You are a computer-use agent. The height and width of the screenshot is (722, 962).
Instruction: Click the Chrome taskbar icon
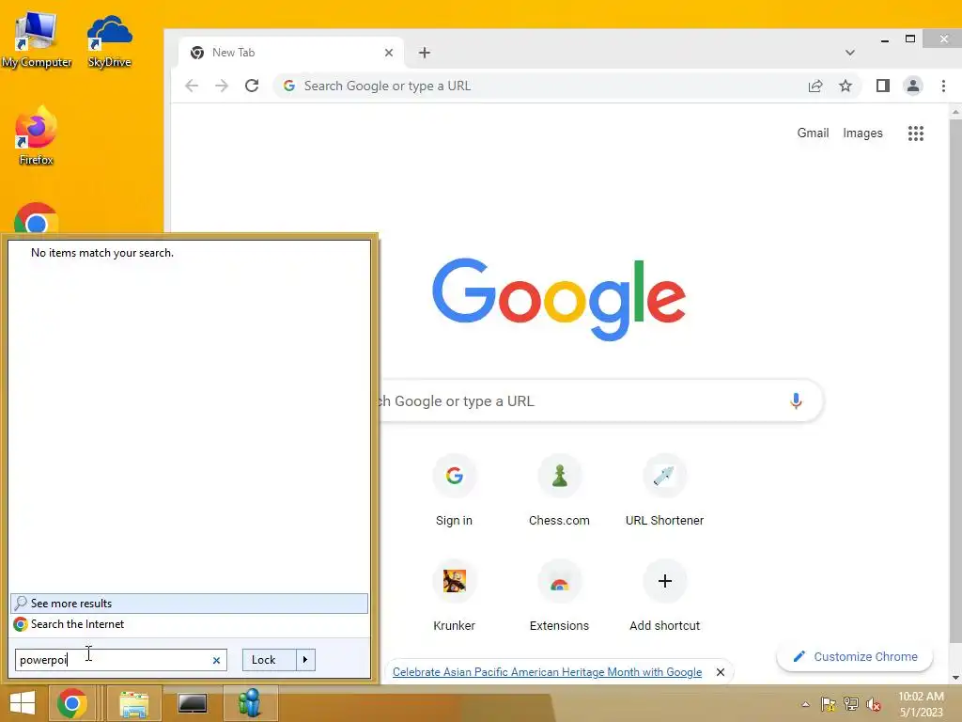pyautogui.click(x=71, y=703)
